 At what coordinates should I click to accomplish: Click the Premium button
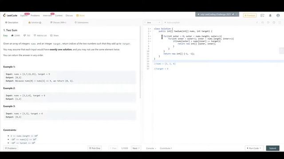coord(250,15)
